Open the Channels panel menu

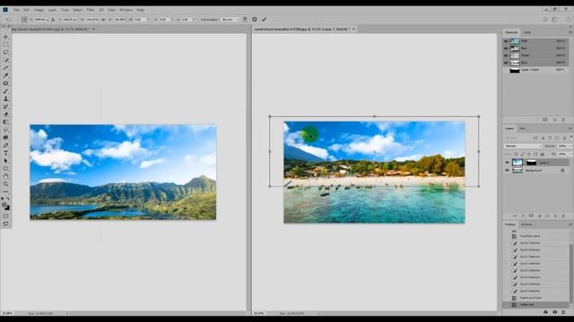(570, 32)
